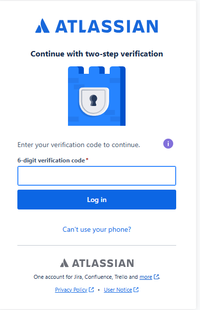The width and height of the screenshot is (200, 310).
Task: Click the blue castle tower illustration
Action: [97, 96]
